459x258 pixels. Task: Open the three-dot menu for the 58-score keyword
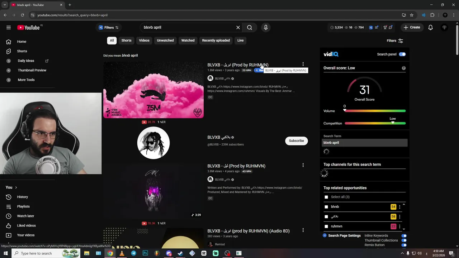click(x=400, y=216)
